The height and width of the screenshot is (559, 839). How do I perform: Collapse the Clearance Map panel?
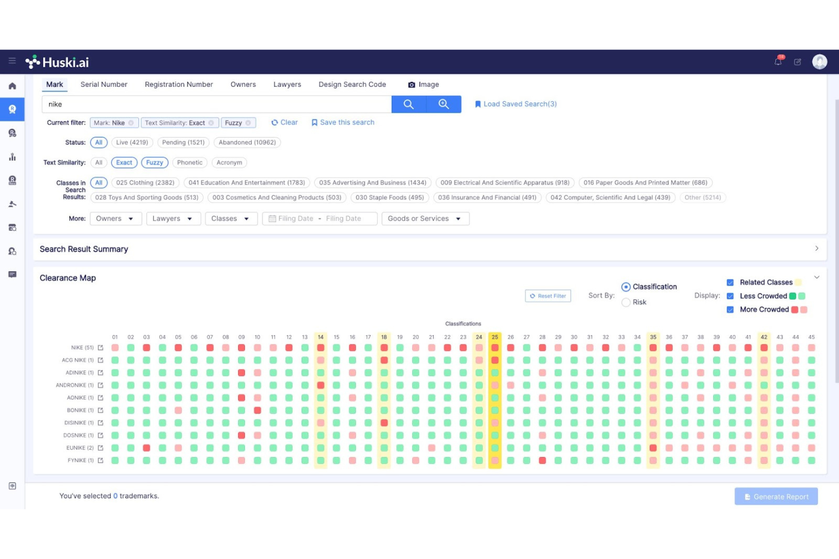click(x=816, y=278)
